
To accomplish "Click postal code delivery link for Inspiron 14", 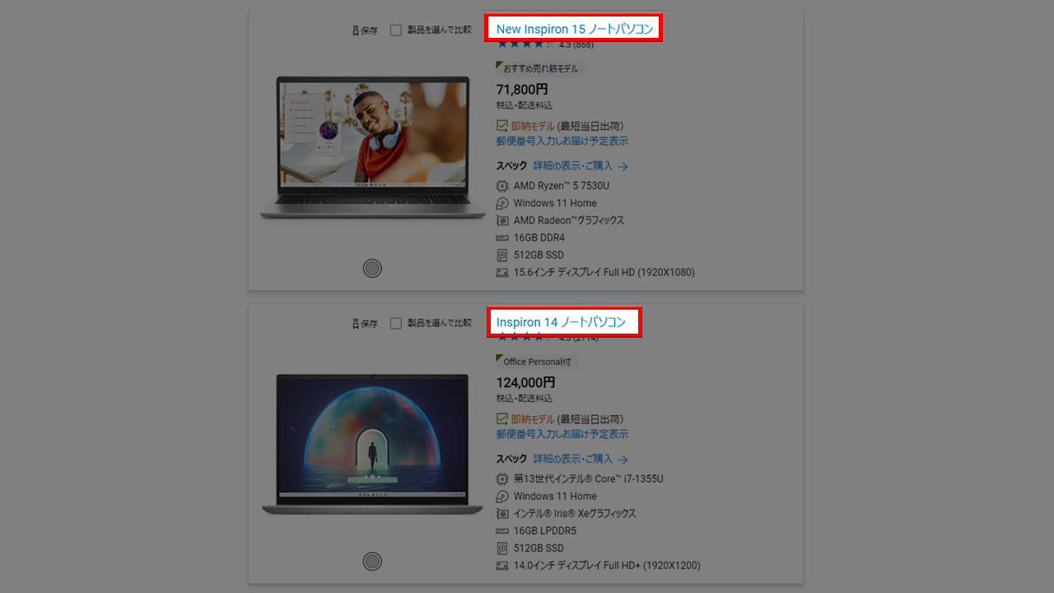I will point(562,434).
